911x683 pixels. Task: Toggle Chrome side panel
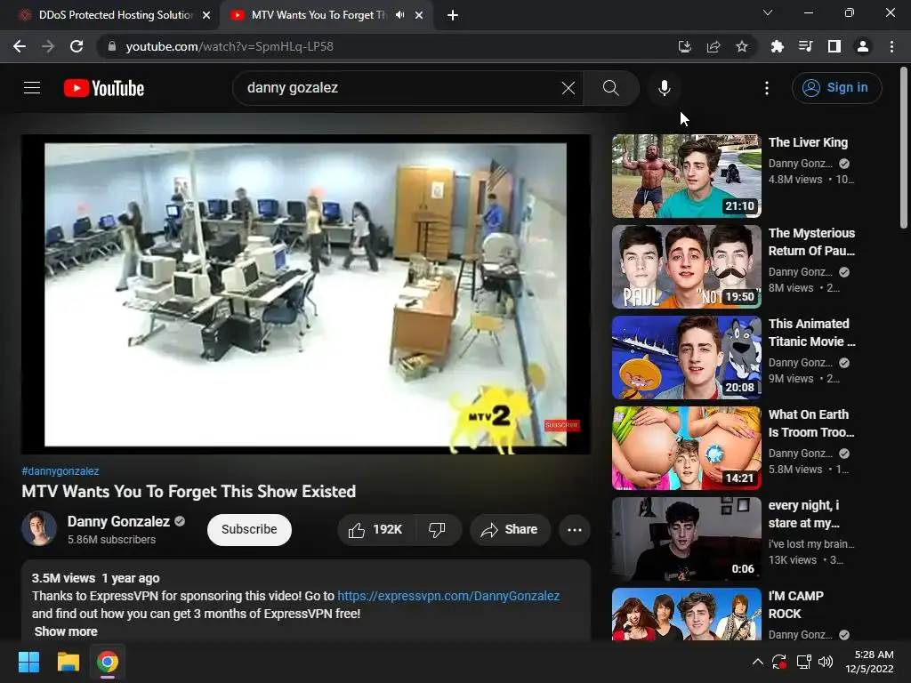834,46
